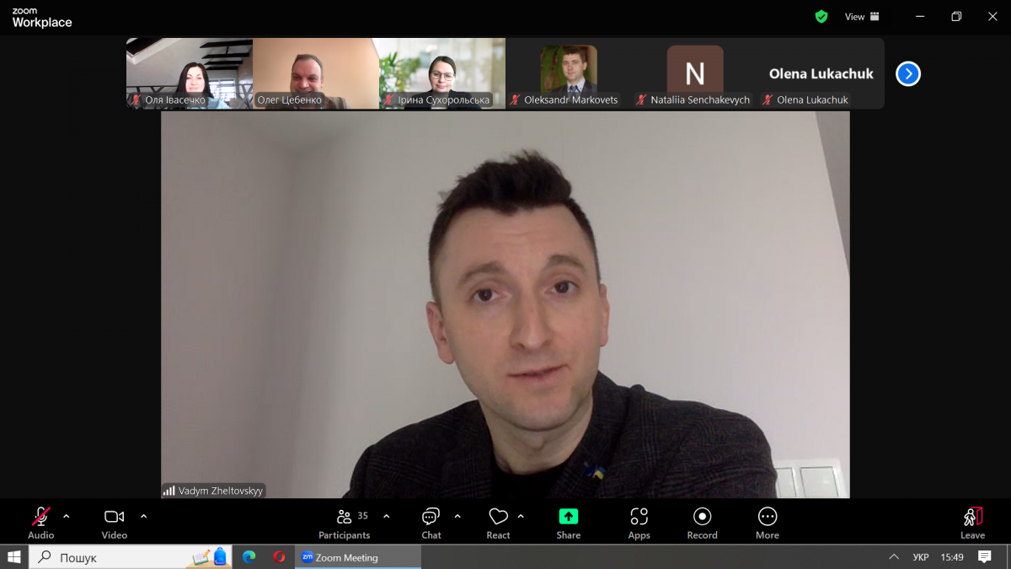Click the Windows search box Пошук

tap(118, 557)
